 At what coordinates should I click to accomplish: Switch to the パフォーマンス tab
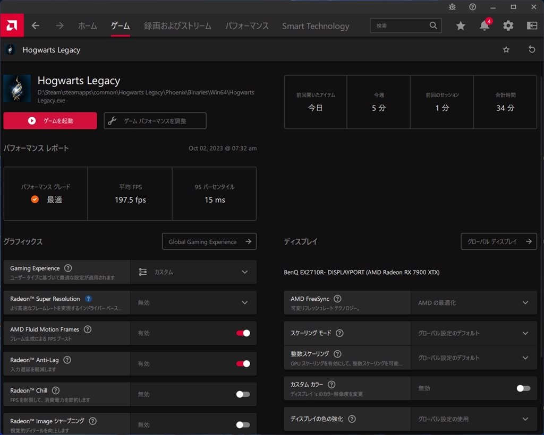click(x=246, y=25)
